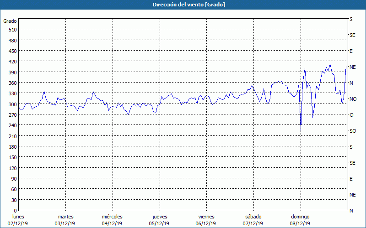366x228 pixels.
Task: Click the 270 degree axis label
Action: point(13,115)
